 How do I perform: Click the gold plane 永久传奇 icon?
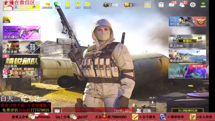[x=193, y=117]
